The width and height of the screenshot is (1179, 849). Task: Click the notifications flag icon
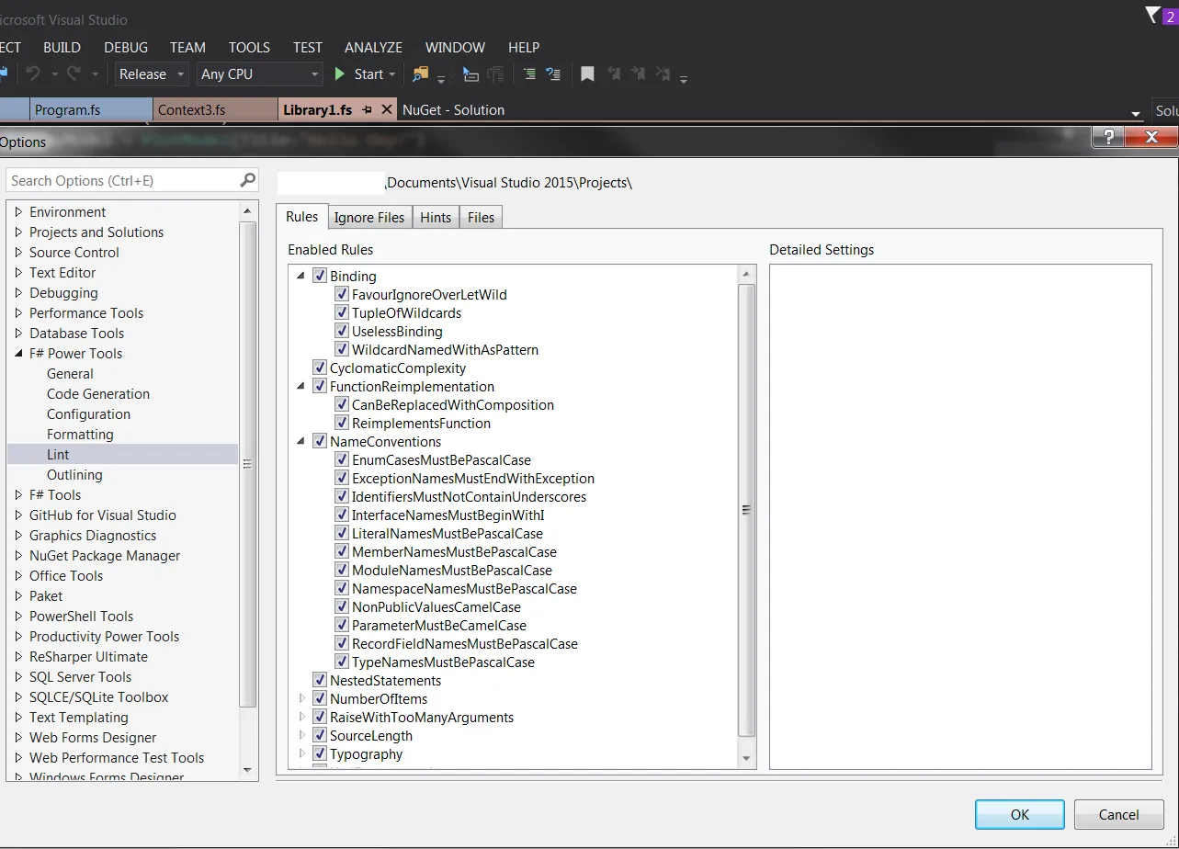pos(1152,15)
